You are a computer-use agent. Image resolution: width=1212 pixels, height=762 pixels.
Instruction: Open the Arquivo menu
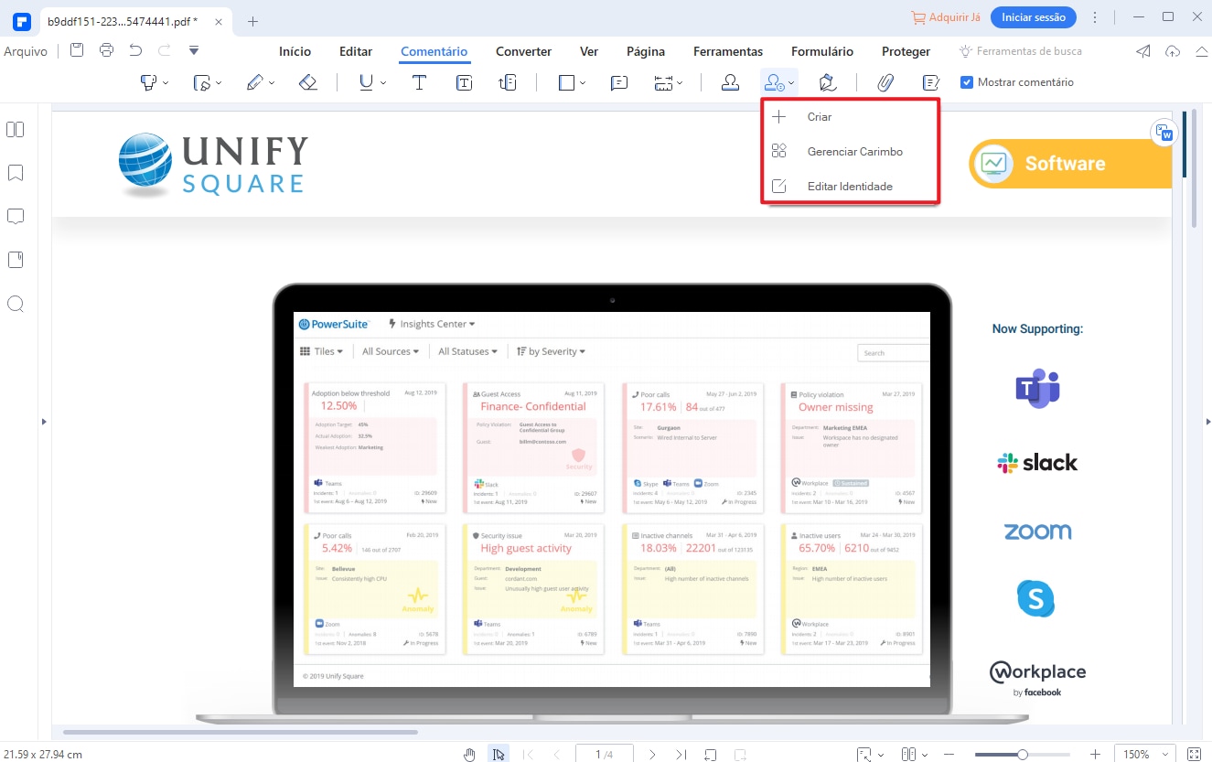(x=26, y=51)
